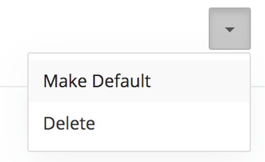Viewport: 265px width, 162px height.
Task: Close the menu via arrow button
Action: coord(230,29)
